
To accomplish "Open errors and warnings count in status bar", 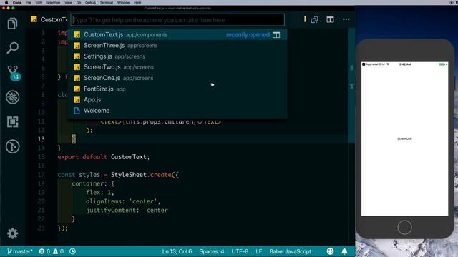I will point(52,251).
